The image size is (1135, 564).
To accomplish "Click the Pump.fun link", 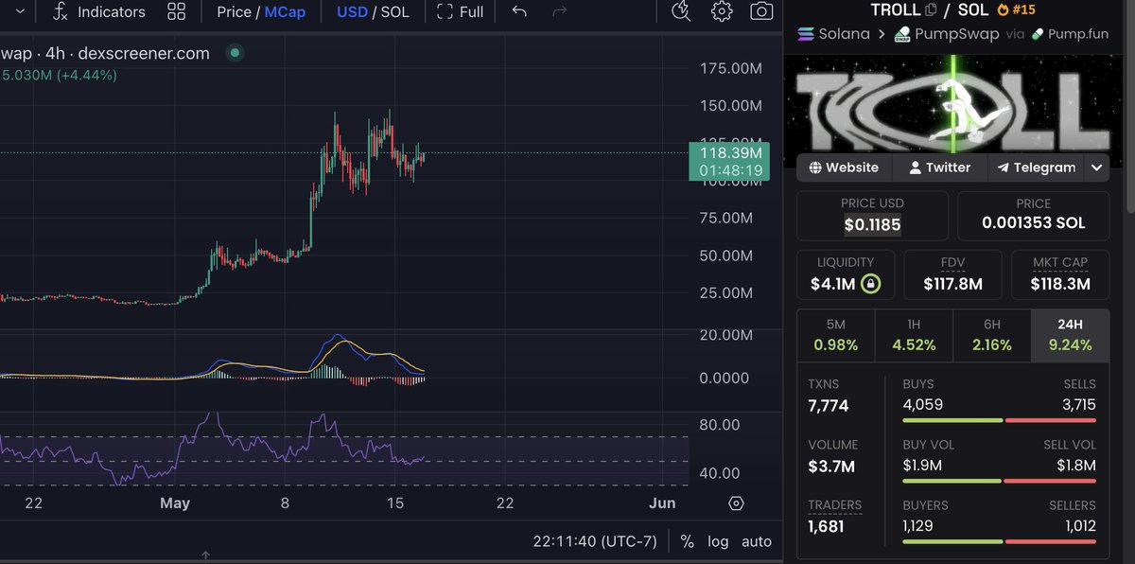I will [1069, 34].
